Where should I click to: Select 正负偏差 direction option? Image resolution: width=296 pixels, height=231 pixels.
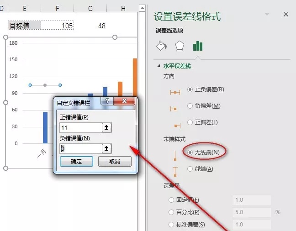190,89
